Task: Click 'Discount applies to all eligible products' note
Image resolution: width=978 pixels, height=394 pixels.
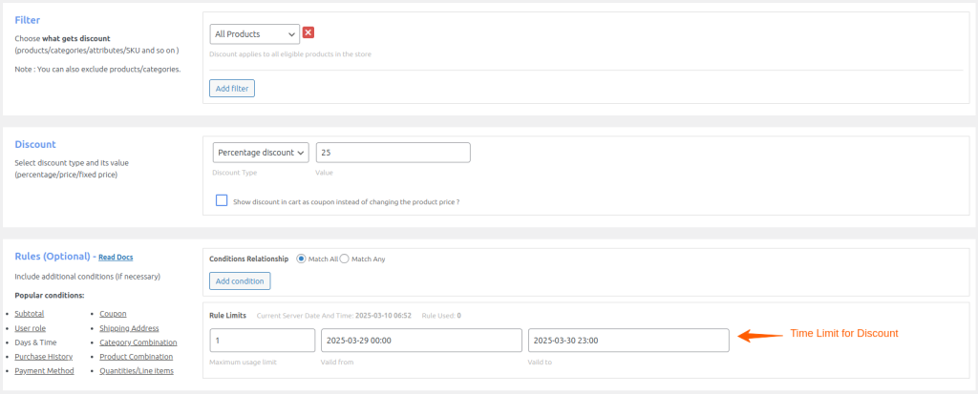Action: click(290, 54)
